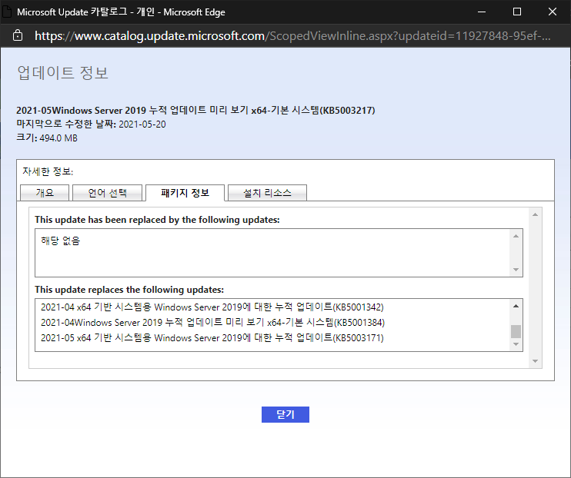Click the 자세한 정보 label

click(48, 171)
